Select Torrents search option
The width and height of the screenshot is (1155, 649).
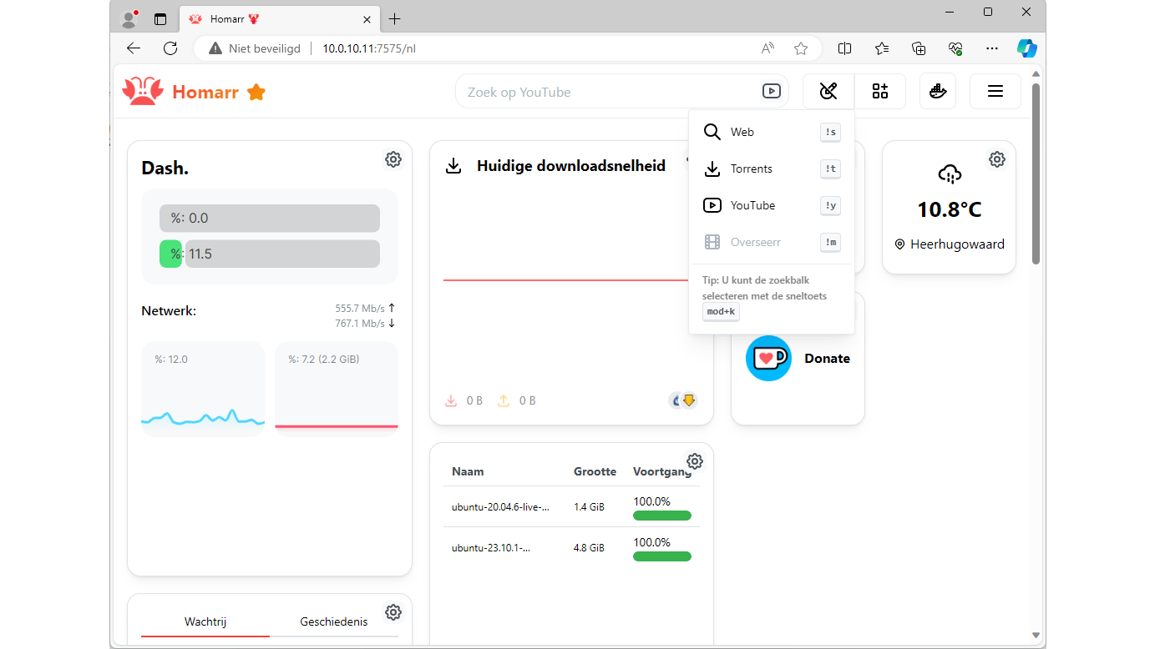coord(772,169)
